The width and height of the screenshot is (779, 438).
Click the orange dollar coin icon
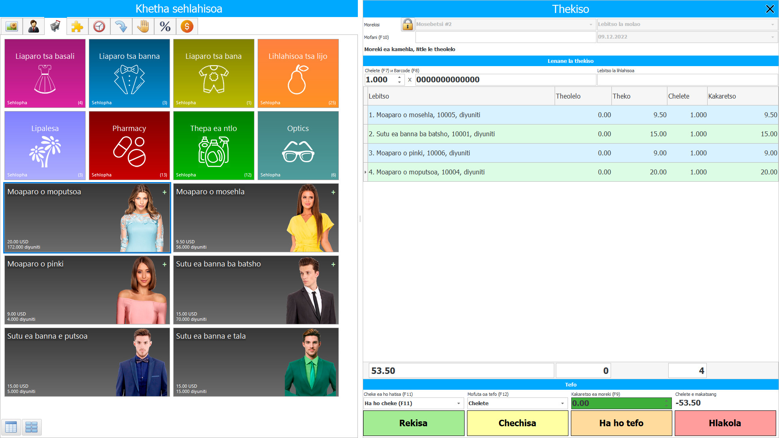click(x=187, y=27)
